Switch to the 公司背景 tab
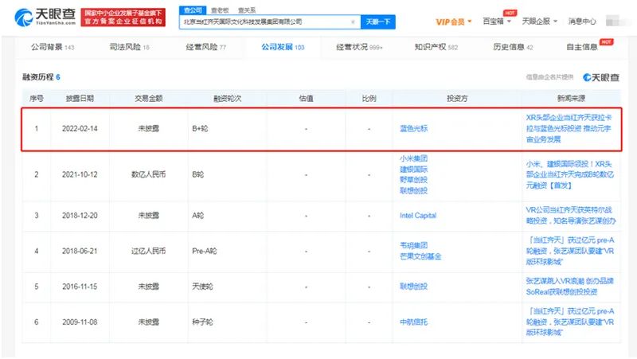The width and height of the screenshot is (637, 359). pos(52,48)
